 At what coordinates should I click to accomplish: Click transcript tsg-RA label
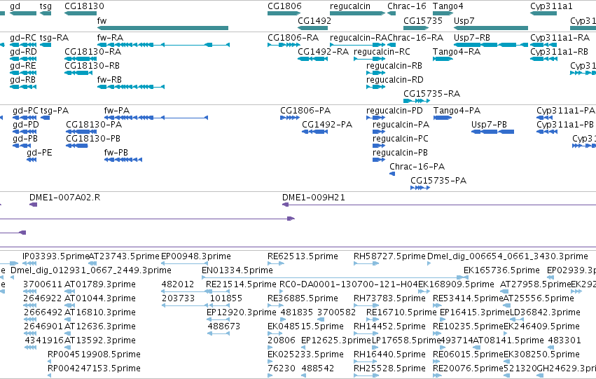point(54,38)
